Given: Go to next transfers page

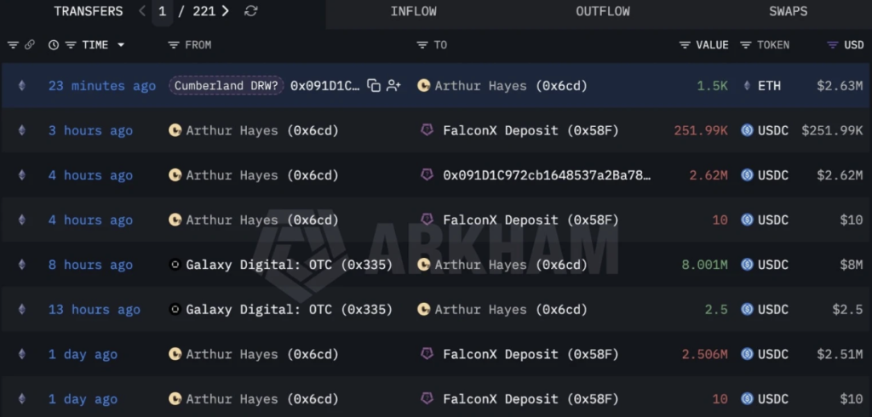Looking at the screenshot, I should tap(225, 11).
